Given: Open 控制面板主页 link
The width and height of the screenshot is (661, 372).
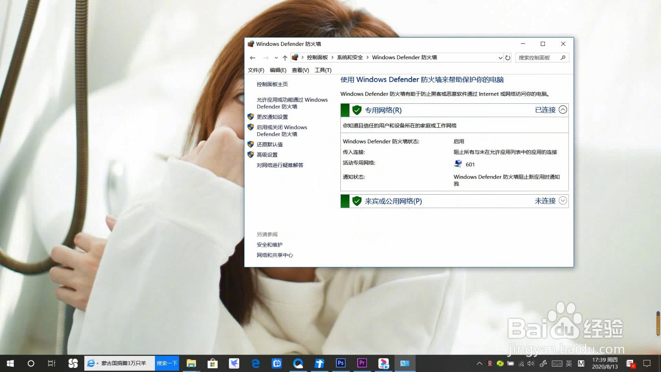Looking at the screenshot, I should coord(272,84).
